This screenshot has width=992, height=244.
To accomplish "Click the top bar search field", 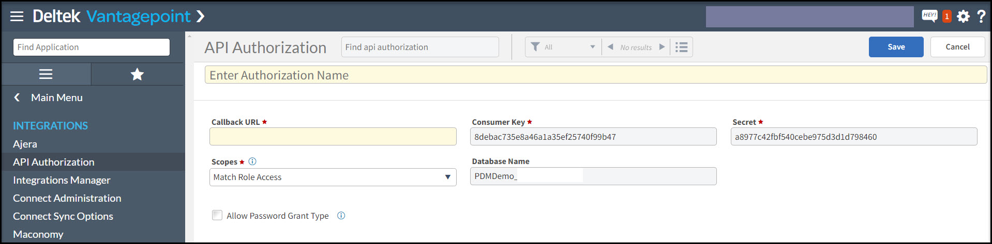I will (809, 17).
